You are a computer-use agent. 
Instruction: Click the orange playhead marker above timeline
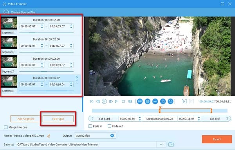point(160,107)
